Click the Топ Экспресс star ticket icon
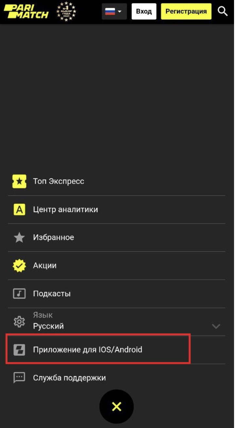The width and height of the screenshot is (236, 428). point(19,181)
